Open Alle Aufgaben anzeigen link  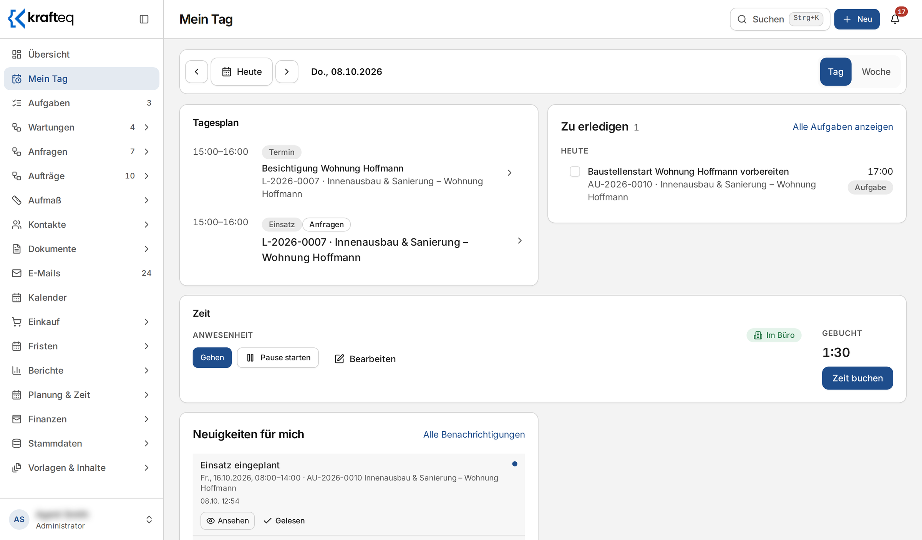843,127
